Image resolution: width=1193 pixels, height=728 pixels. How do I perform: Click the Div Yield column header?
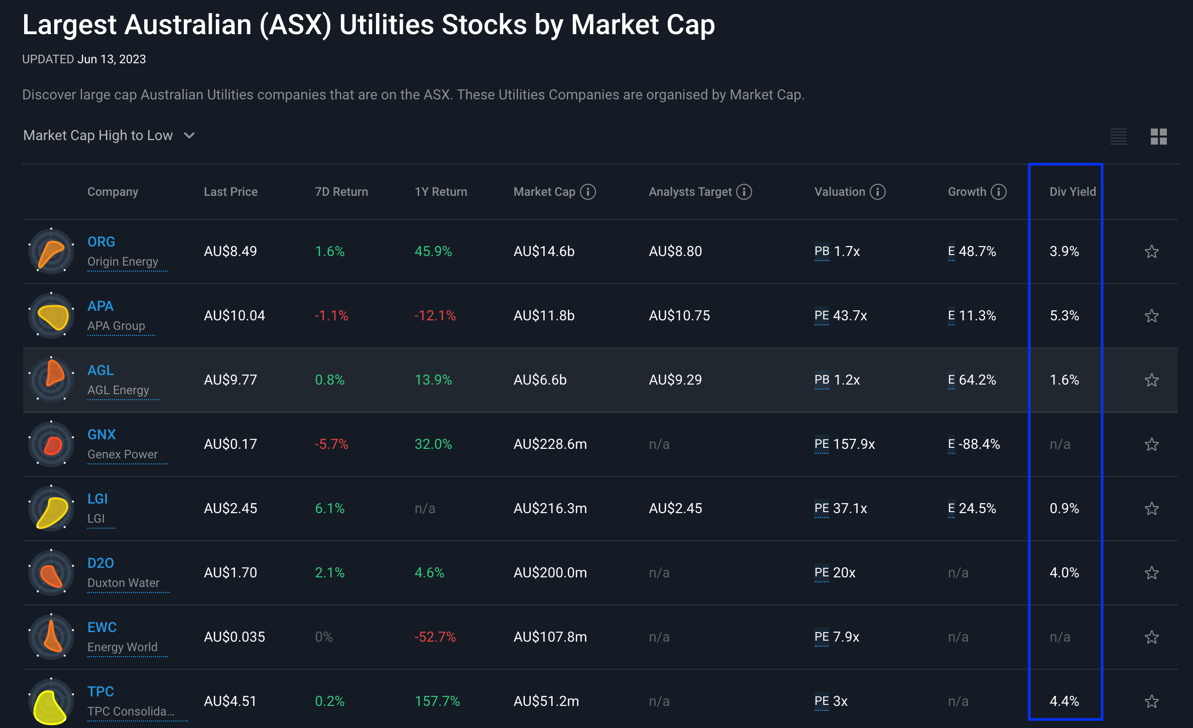(x=1072, y=192)
